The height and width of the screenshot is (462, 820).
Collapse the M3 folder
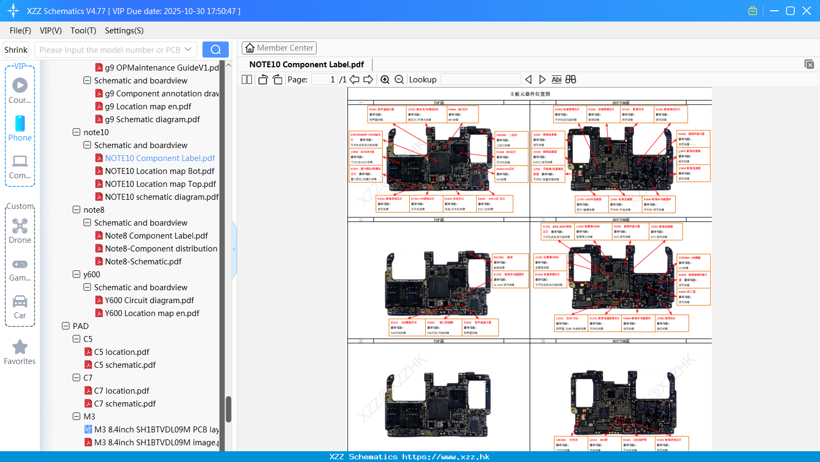tap(76, 416)
